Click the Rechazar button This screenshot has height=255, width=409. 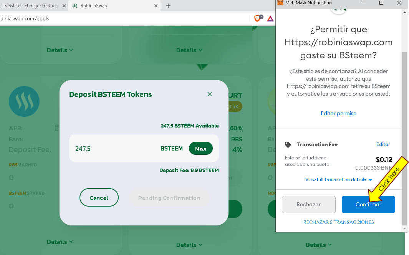309,204
